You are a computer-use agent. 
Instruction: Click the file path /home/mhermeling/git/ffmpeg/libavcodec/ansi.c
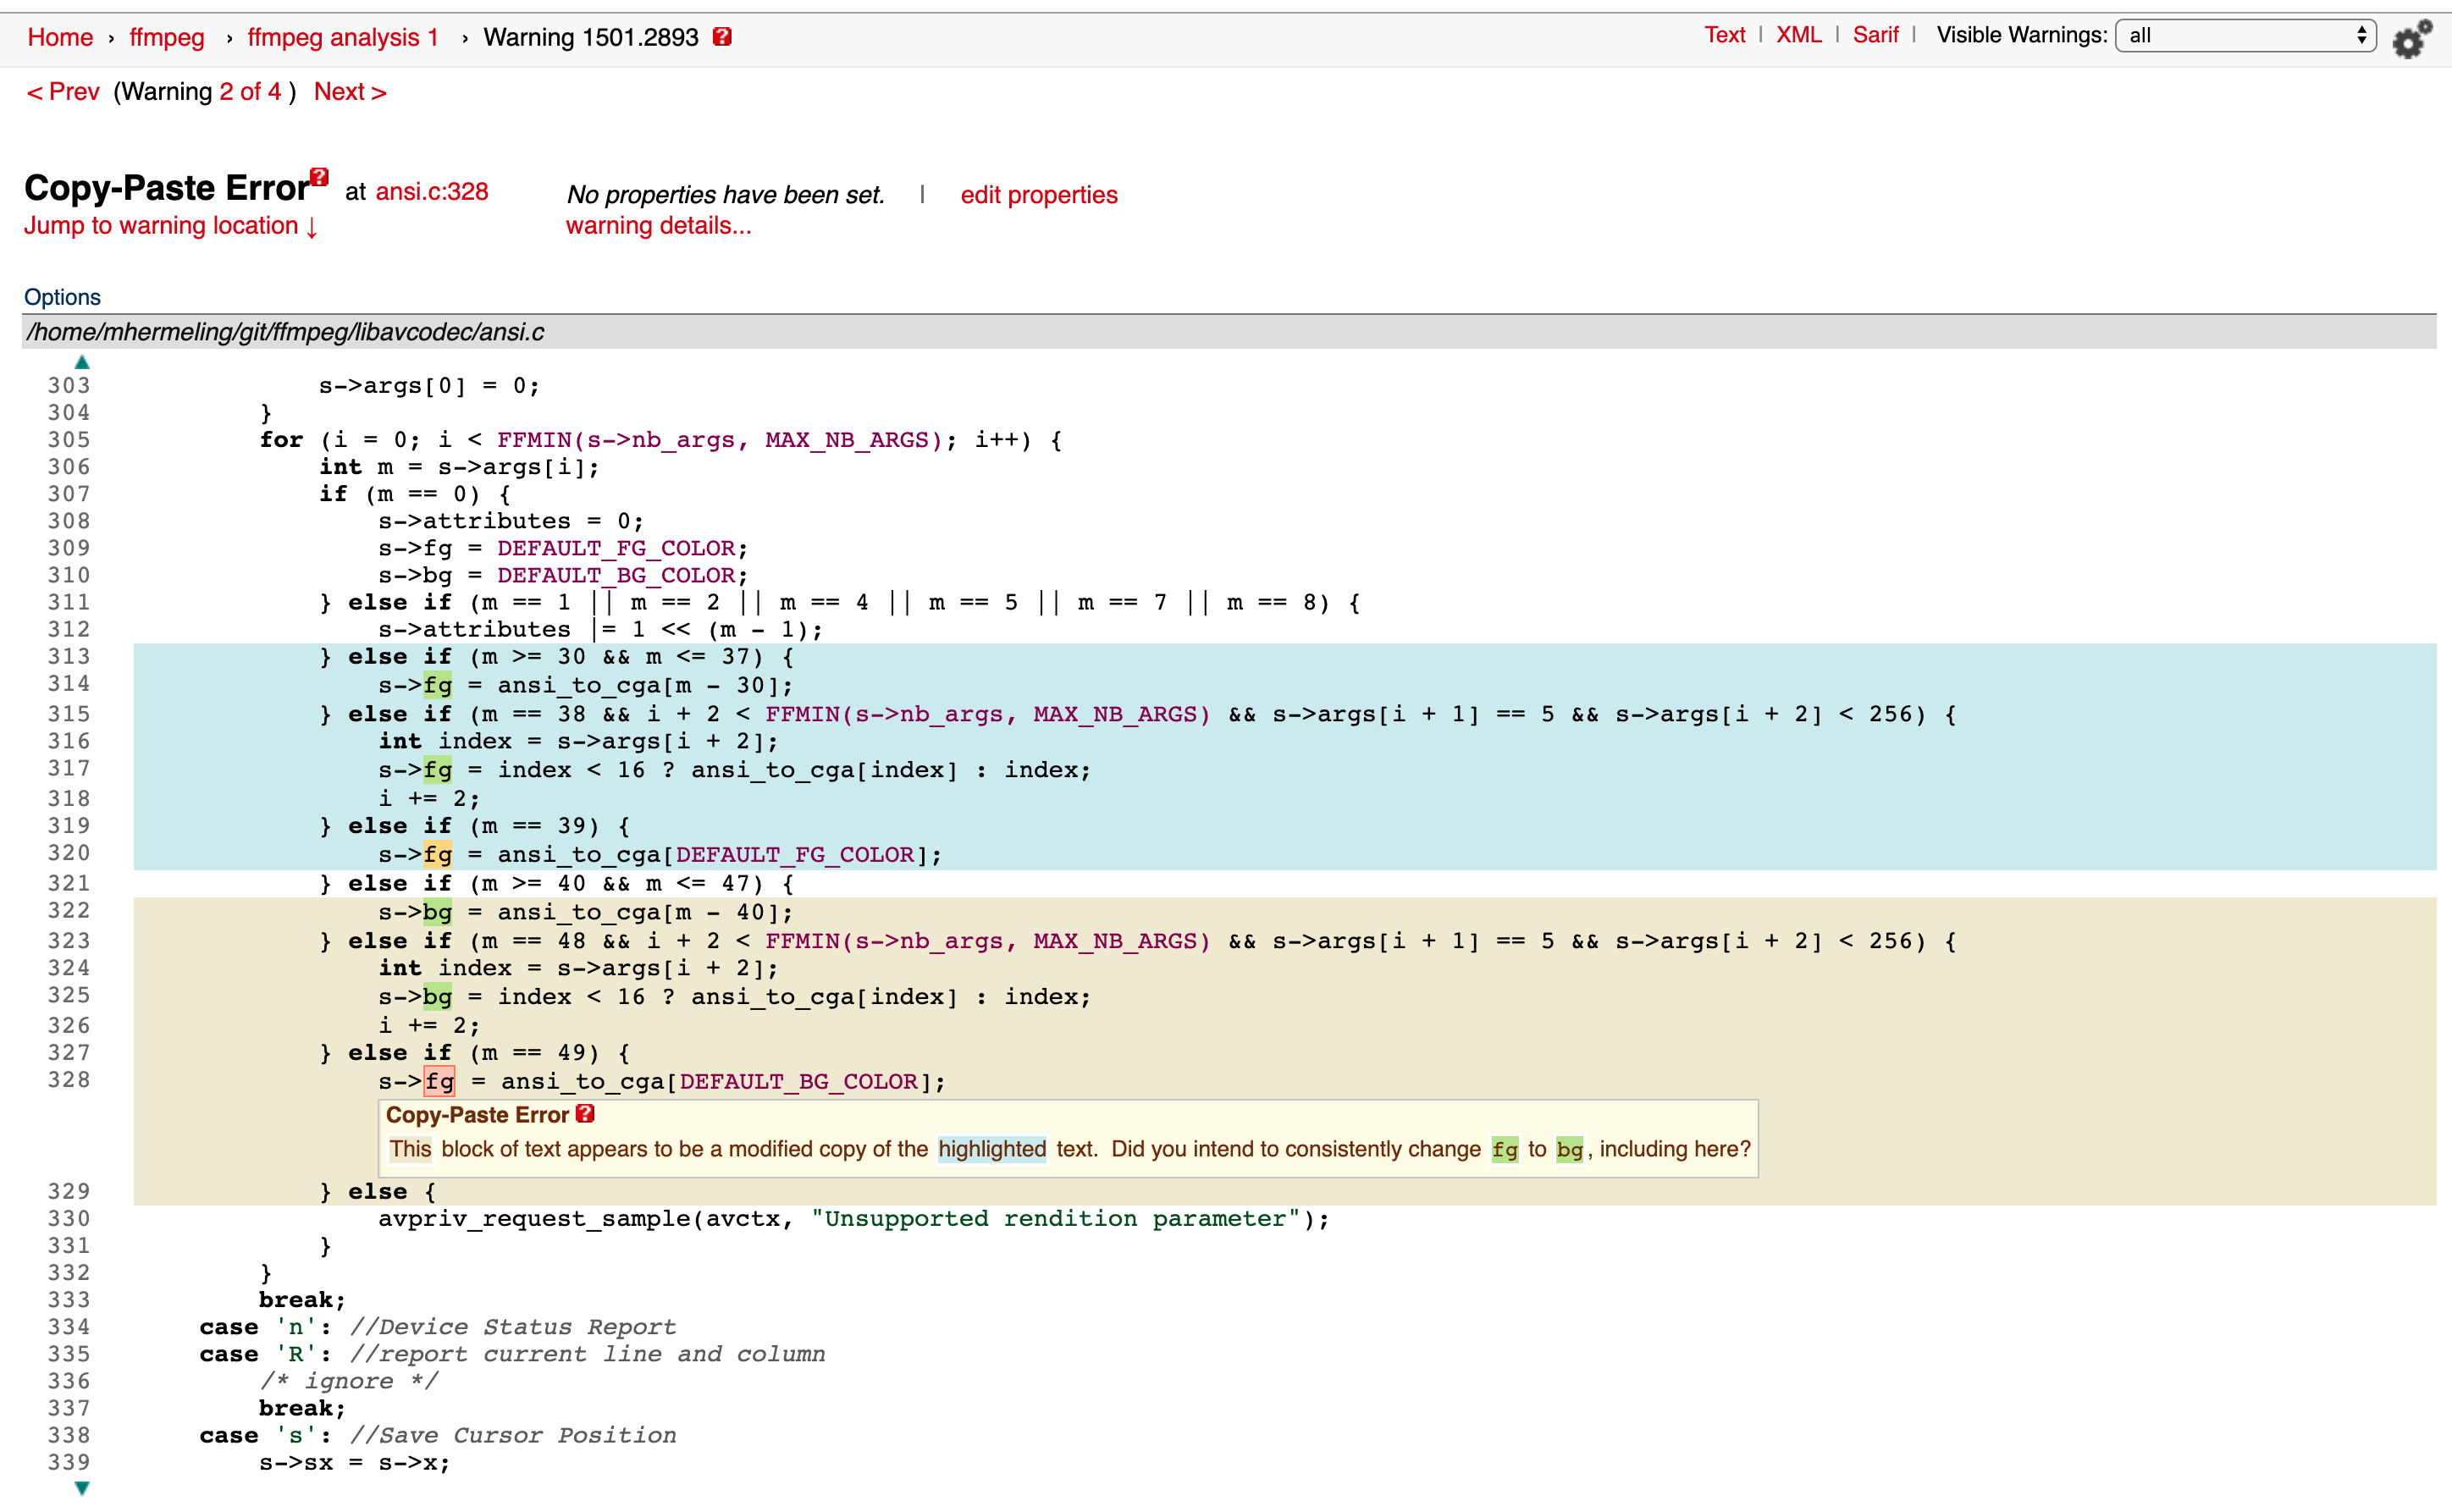pyautogui.click(x=286, y=332)
